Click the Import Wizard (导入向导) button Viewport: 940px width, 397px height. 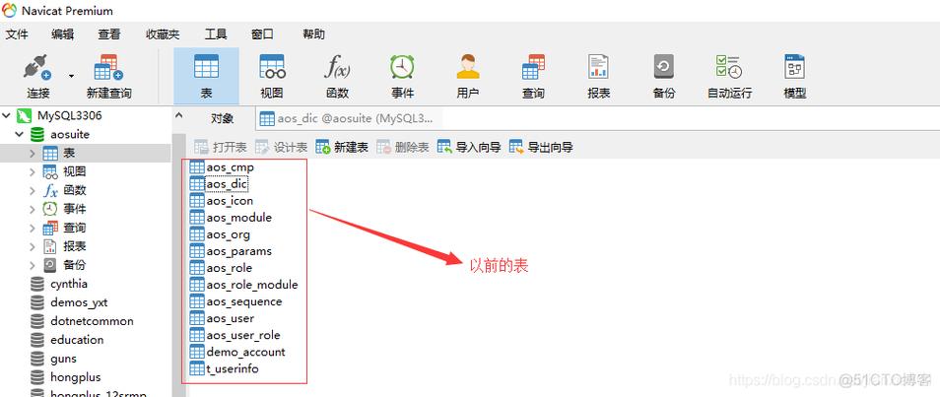pyautogui.click(x=469, y=147)
